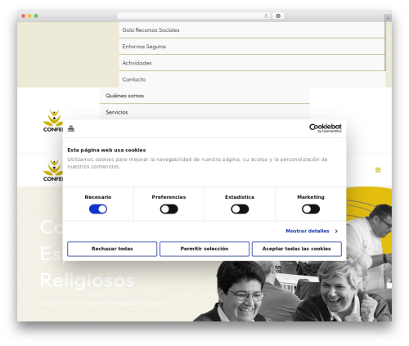
Task: Expand cookie details via chevron arrow
Action: (x=336, y=231)
